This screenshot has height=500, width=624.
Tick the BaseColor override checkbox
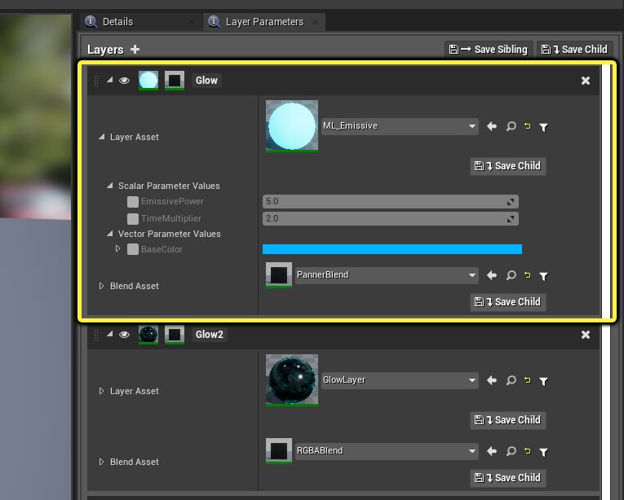[x=132, y=249]
